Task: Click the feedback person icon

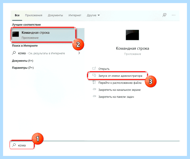Action: [x=164, y=15]
